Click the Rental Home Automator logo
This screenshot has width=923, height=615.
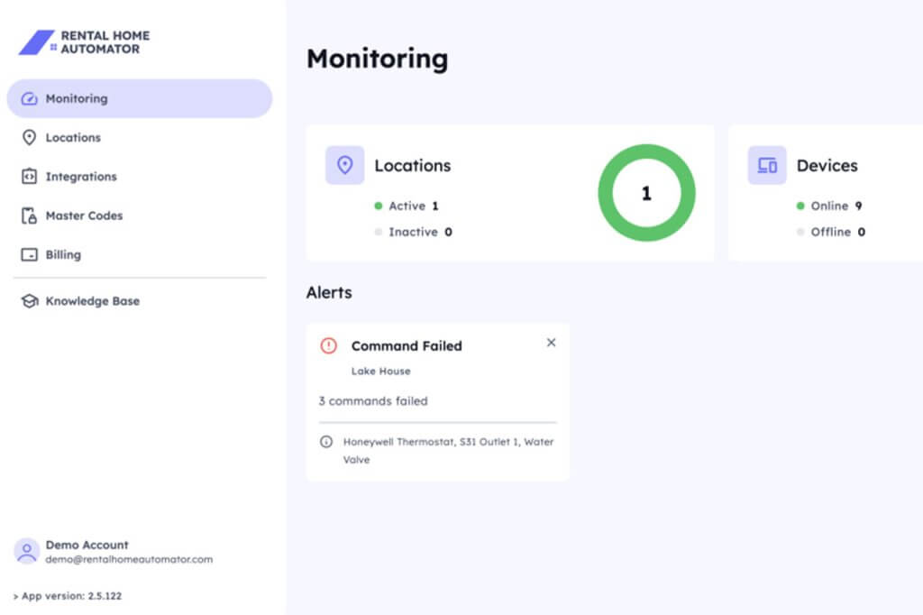coord(85,42)
